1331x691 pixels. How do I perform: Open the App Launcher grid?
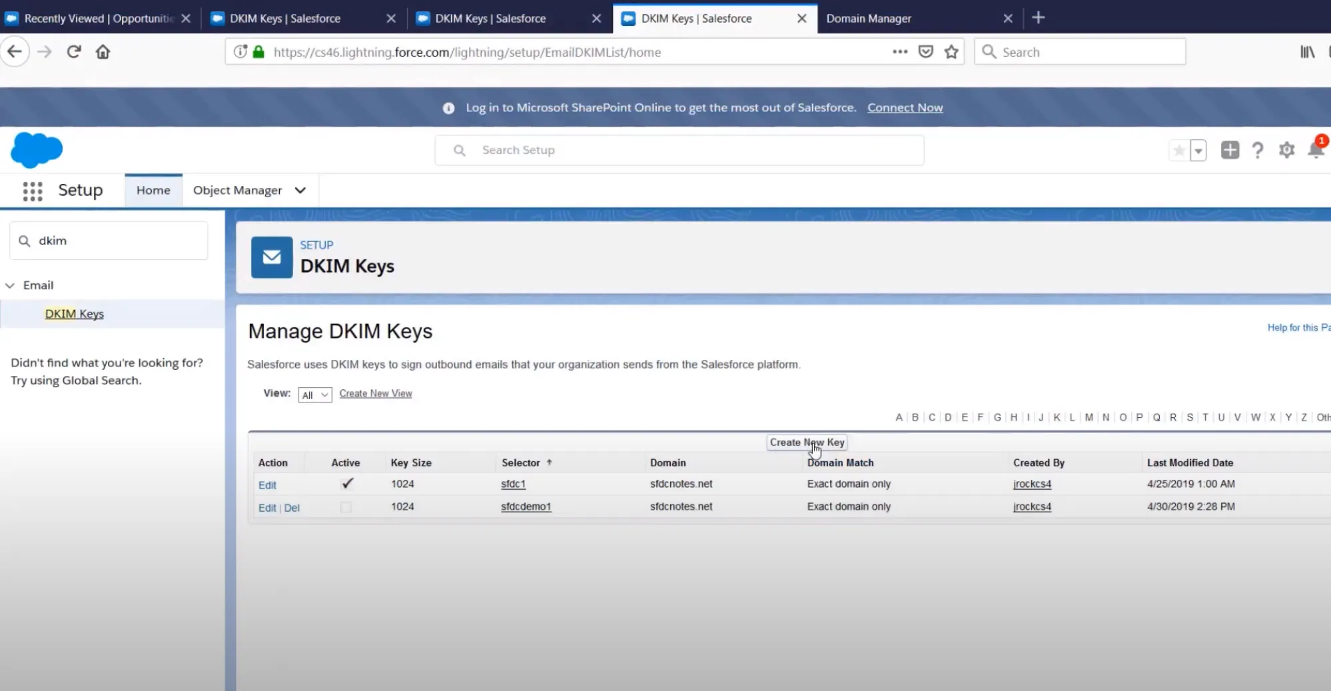tap(33, 191)
